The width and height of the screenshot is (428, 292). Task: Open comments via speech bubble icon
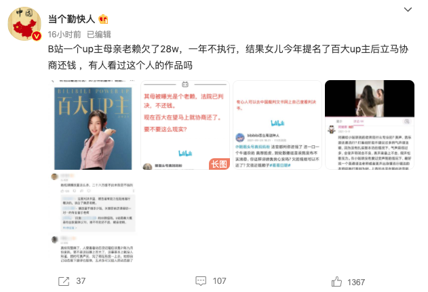coord(201,281)
